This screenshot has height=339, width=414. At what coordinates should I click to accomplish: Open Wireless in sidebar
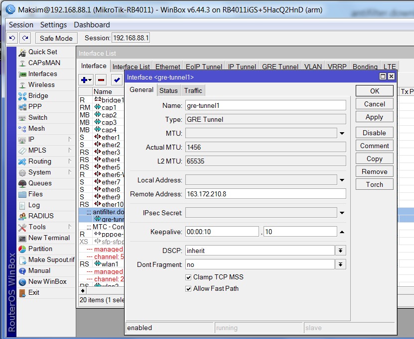pos(41,85)
